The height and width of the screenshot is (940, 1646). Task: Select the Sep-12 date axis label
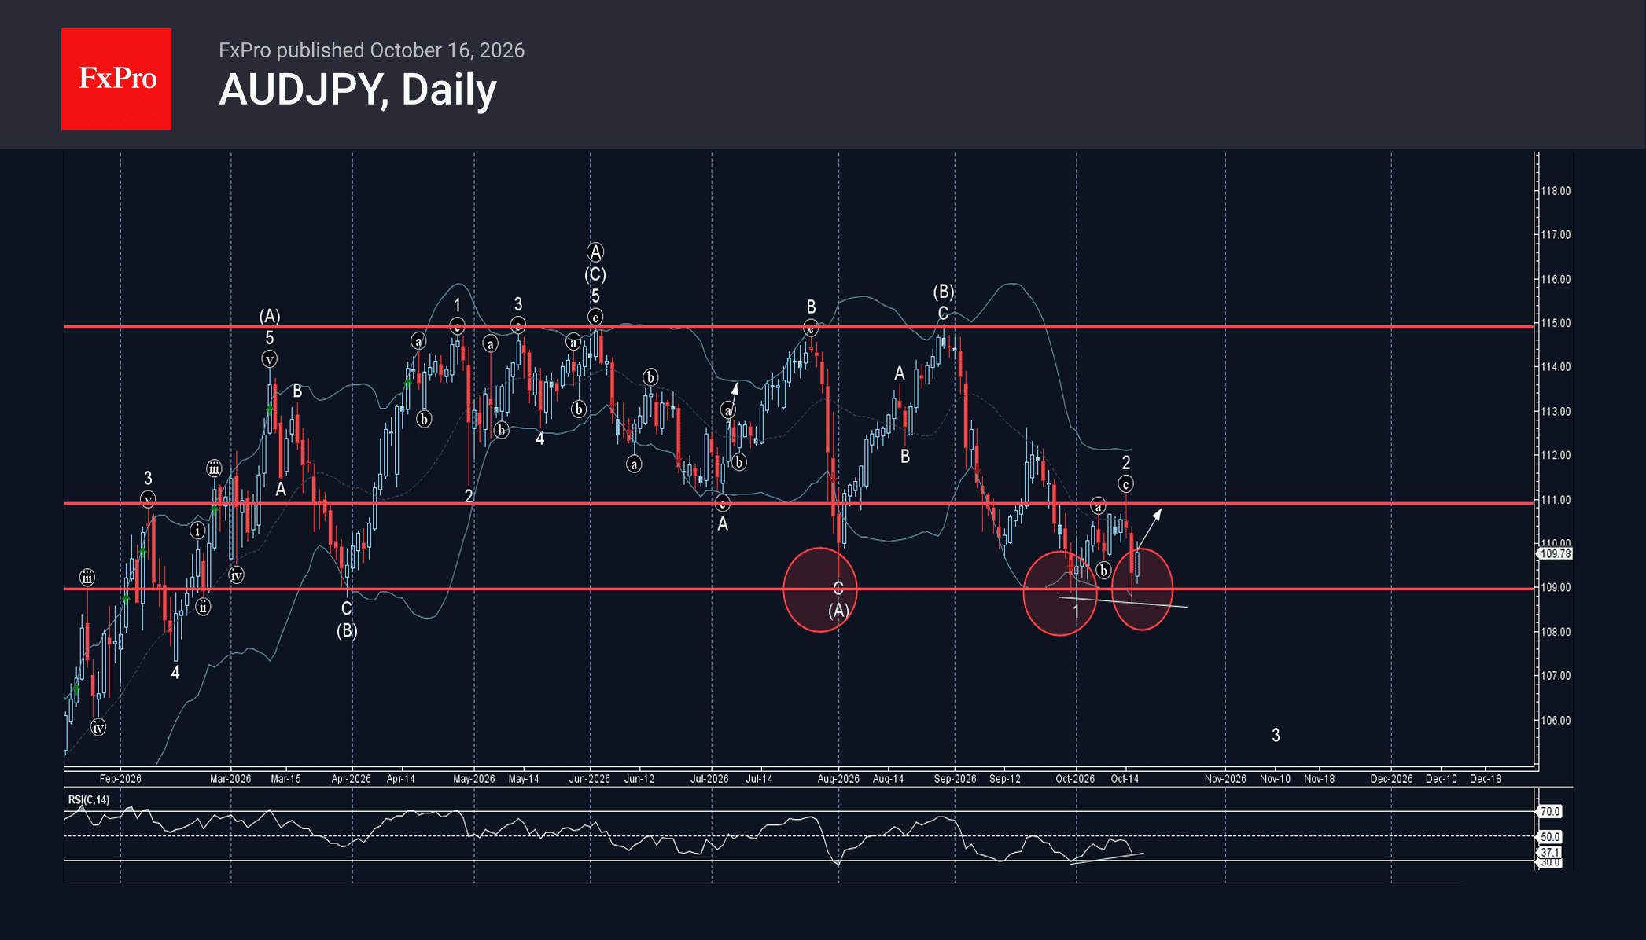pyautogui.click(x=1005, y=779)
